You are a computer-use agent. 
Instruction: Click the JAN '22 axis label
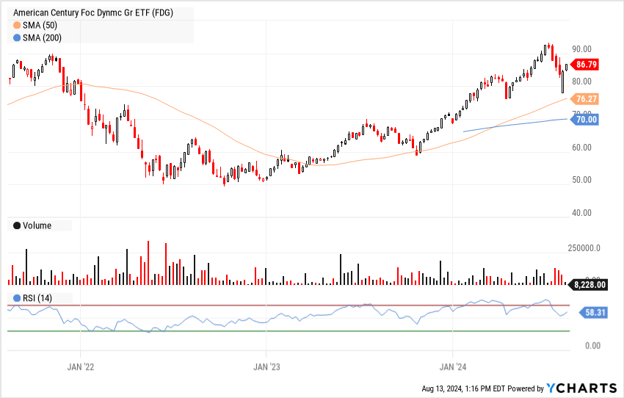[x=81, y=366]
